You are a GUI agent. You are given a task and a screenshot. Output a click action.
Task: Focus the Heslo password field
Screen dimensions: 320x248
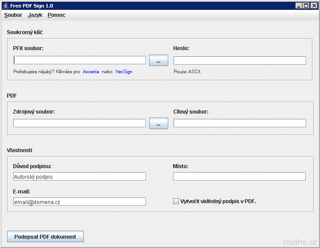click(x=240, y=61)
